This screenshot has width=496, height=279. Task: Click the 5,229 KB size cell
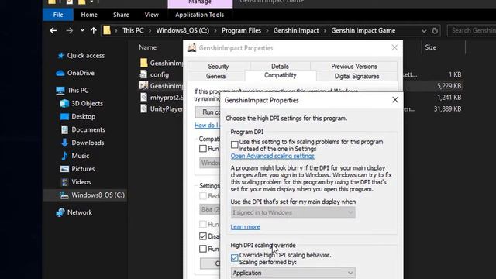coord(449,86)
